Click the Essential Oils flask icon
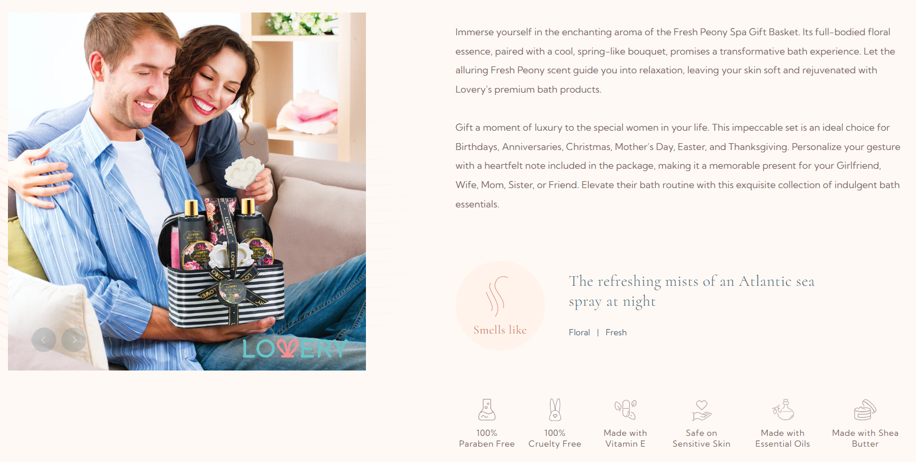 pos(783,409)
